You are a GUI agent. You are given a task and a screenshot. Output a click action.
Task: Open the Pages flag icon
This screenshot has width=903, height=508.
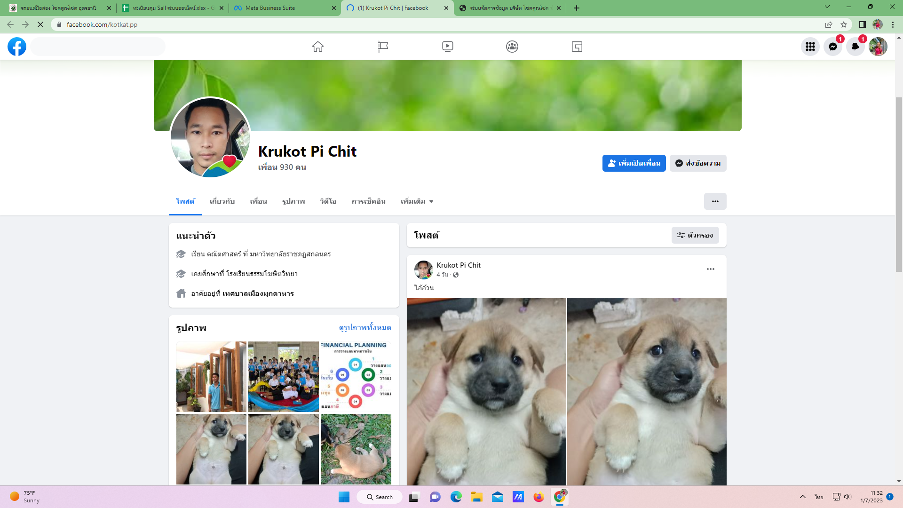click(383, 47)
